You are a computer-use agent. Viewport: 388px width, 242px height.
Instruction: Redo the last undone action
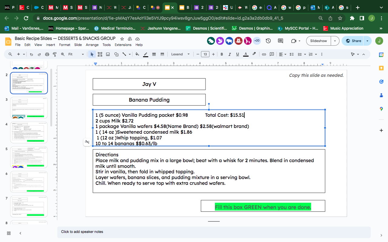[39, 54]
